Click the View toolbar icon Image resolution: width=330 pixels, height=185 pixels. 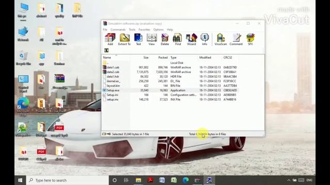(x=152, y=39)
